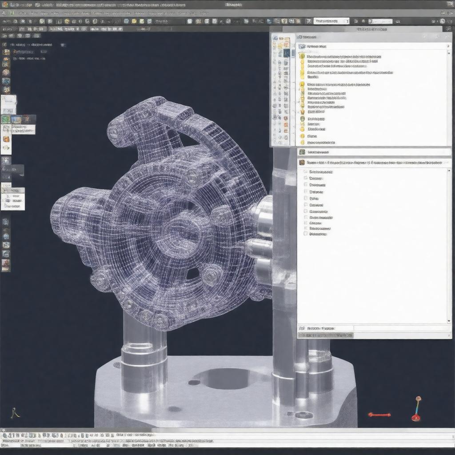Toggle the last checkbox in the lower right list
Viewport: 455px width, 455px height.
tap(306, 233)
